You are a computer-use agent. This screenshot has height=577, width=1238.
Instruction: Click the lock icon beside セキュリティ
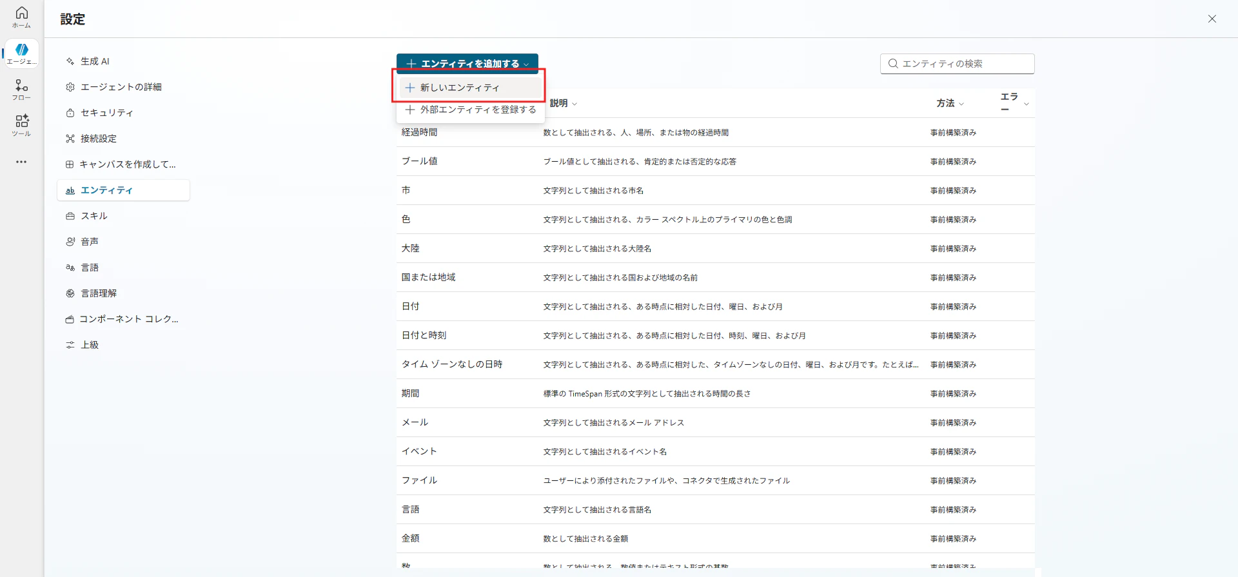tap(70, 113)
